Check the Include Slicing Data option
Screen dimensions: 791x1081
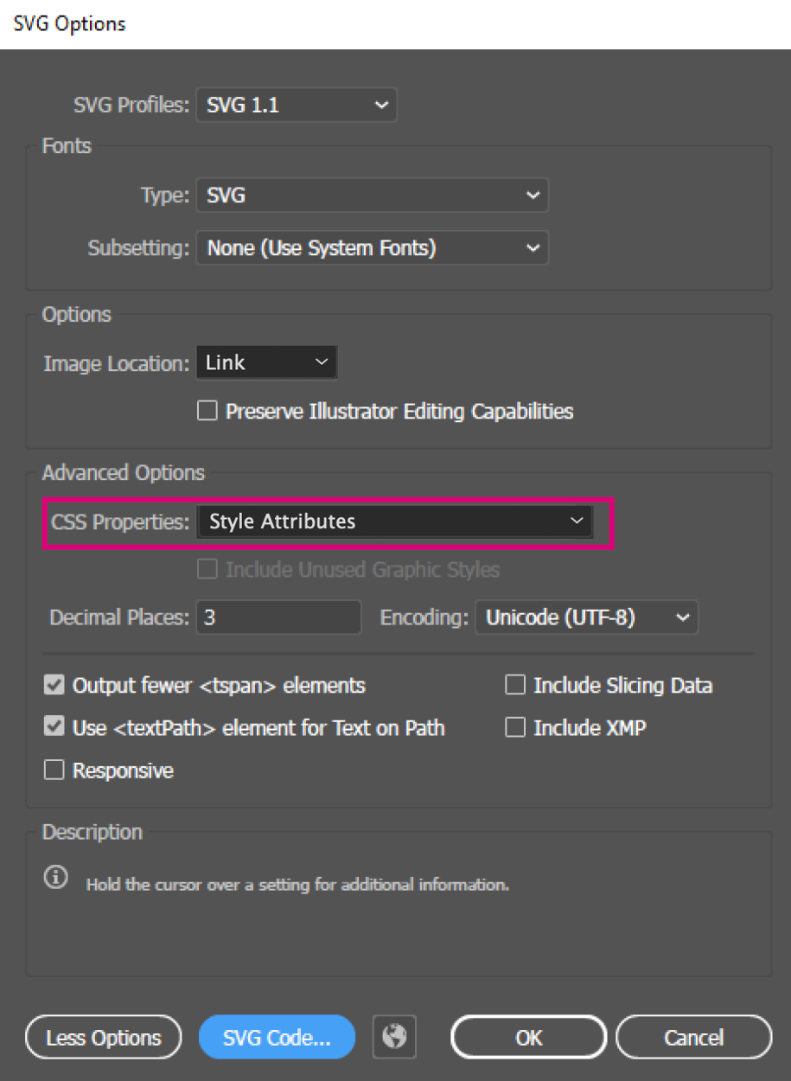pos(515,686)
